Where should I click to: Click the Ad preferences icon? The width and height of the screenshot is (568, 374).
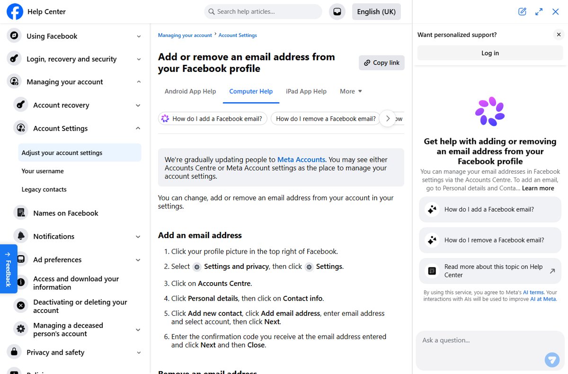(21, 259)
